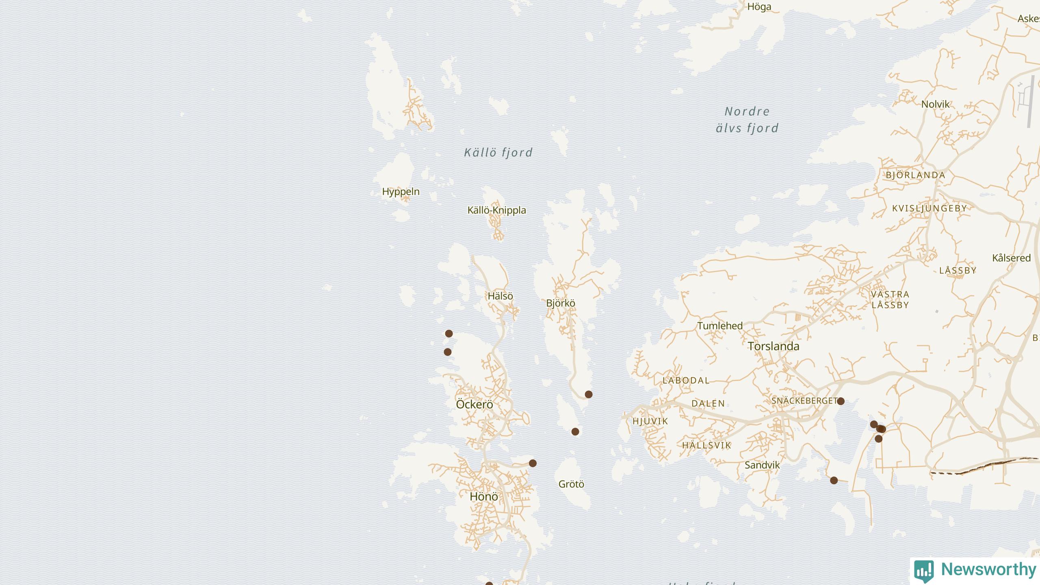This screenshot has height=585, width=1040.
Task: Select the map marker northwest of Öckerö, upper dot
Action: (x=449, y=334)
